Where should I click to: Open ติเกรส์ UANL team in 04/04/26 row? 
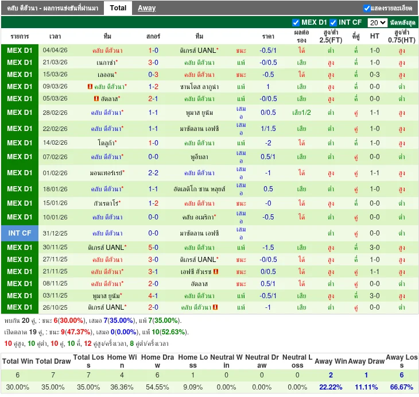tap(198, 51)
